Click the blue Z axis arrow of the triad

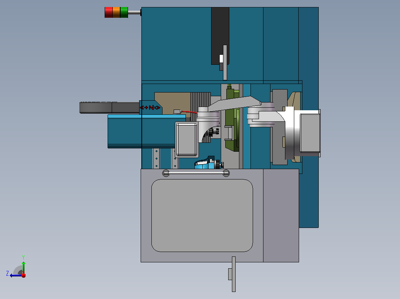(15, 275)
